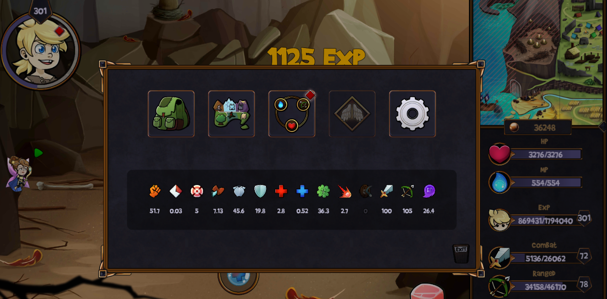Click the orange fist strength stat

coord(155,191)
